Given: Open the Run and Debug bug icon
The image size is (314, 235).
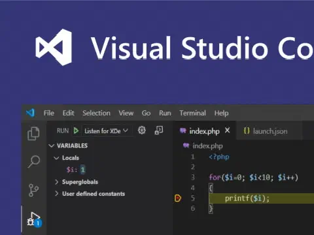Looking at the screenshot, I should pos(34,219).
